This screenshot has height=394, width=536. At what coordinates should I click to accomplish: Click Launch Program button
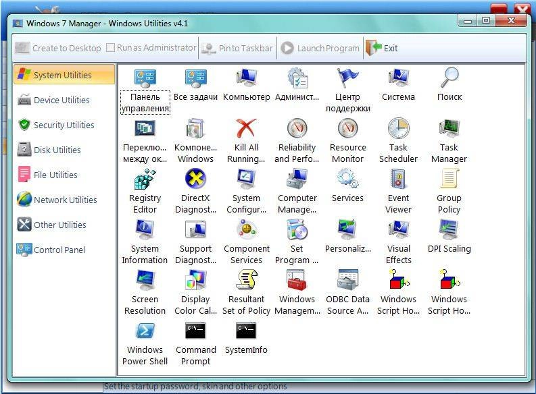320,48
